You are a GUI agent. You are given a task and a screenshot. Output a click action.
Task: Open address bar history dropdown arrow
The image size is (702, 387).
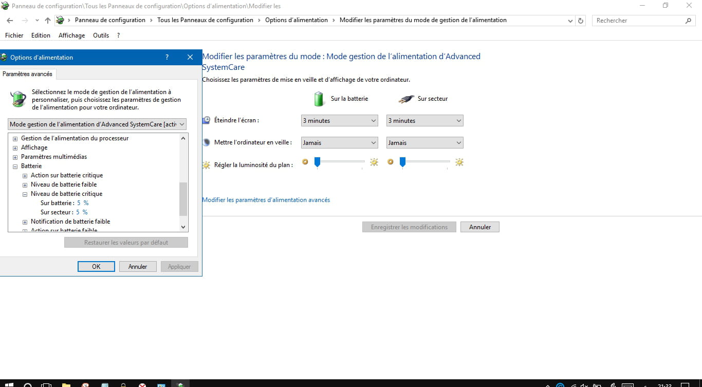tap(570, 21)
